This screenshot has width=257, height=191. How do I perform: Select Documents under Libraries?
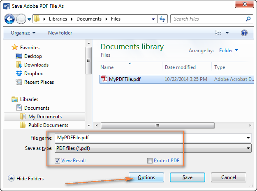[37, 108]
